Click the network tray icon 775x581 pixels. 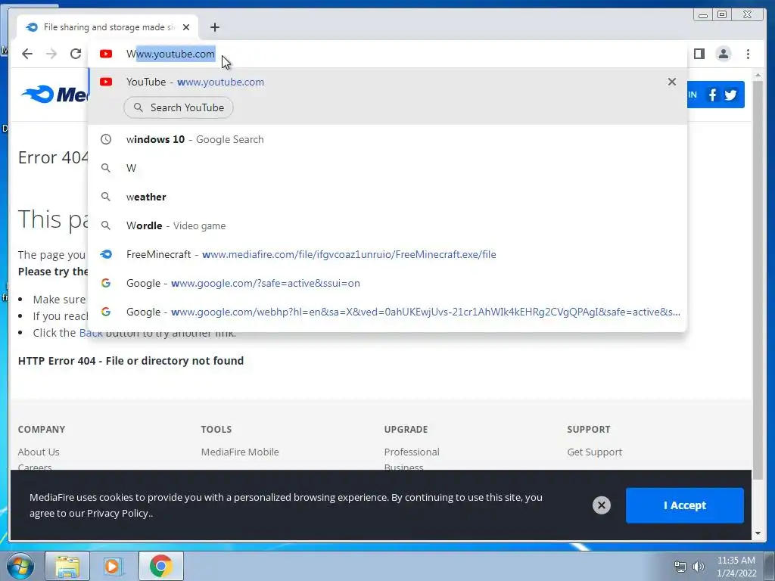(680, 567)
